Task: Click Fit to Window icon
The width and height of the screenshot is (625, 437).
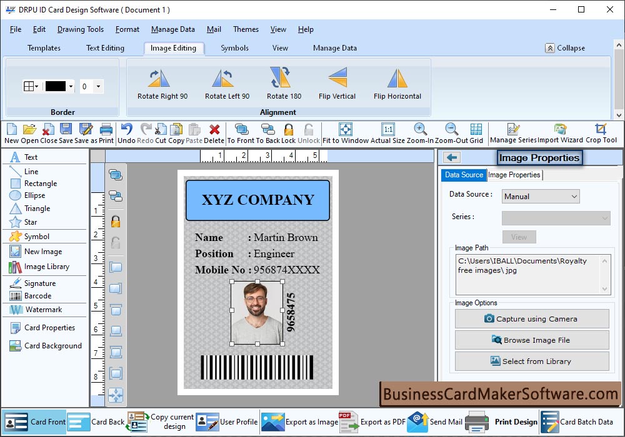Action: (x=346, y=134)
